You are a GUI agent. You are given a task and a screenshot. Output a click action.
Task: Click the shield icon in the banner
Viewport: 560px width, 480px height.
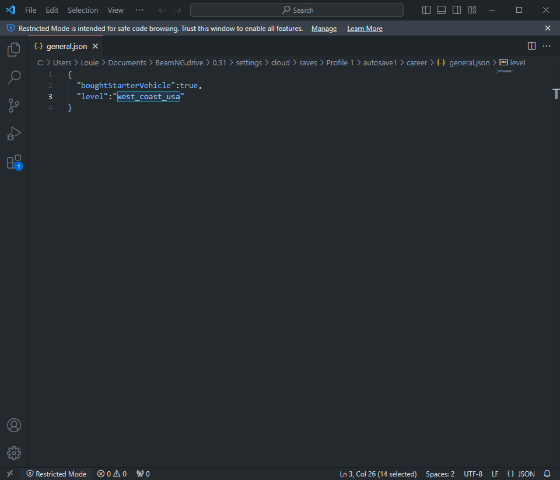click(x=10, y=28)
